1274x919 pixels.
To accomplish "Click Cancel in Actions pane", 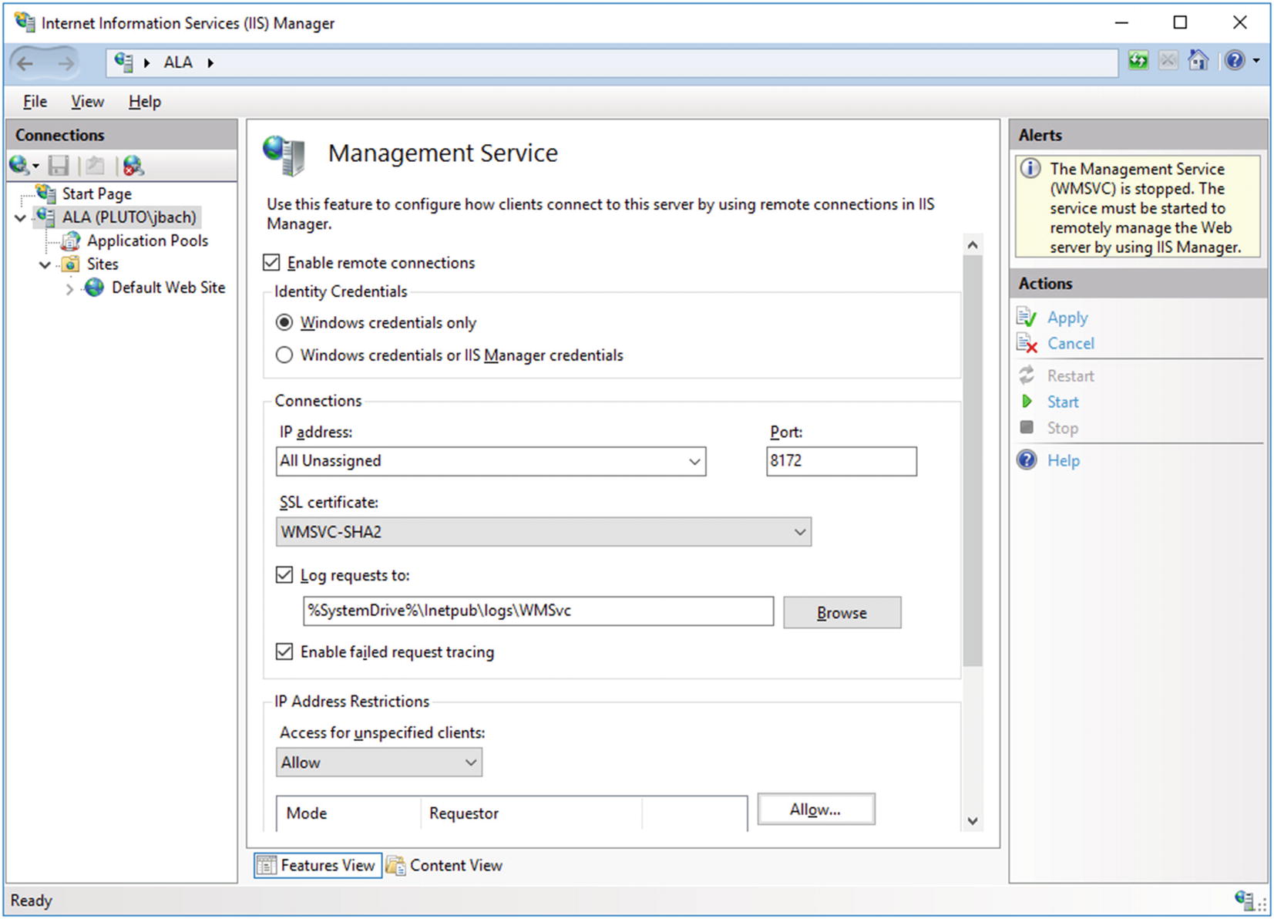I will pos(1071,344).
